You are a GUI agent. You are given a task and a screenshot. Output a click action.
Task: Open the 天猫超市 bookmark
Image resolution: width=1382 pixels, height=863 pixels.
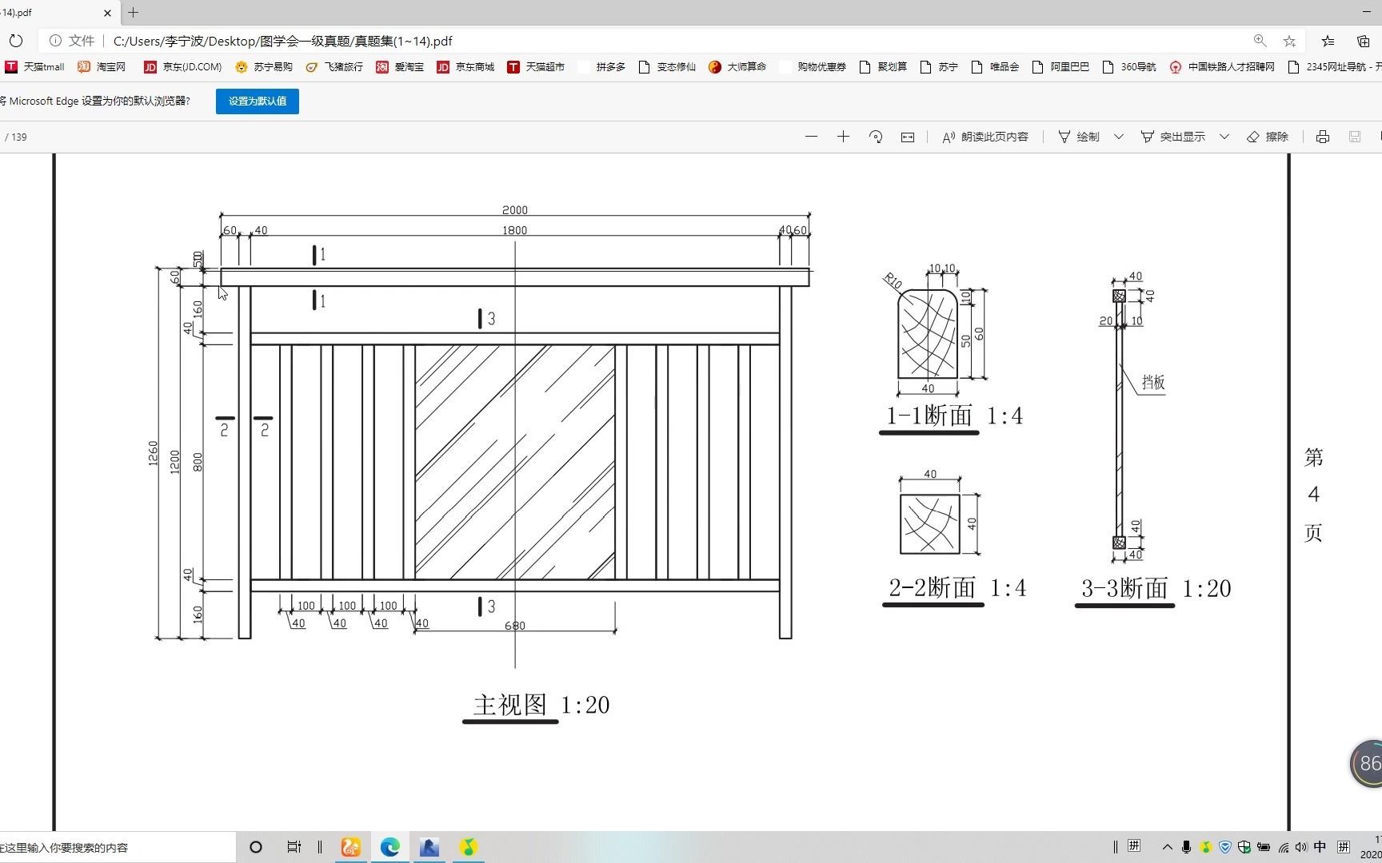click(536, 67)
